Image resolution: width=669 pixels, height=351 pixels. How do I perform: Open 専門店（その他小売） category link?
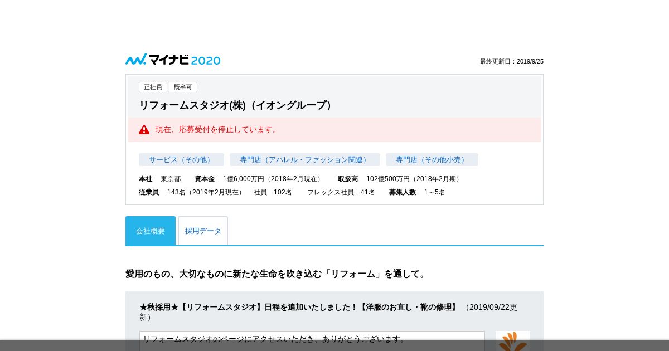point(432,160)
